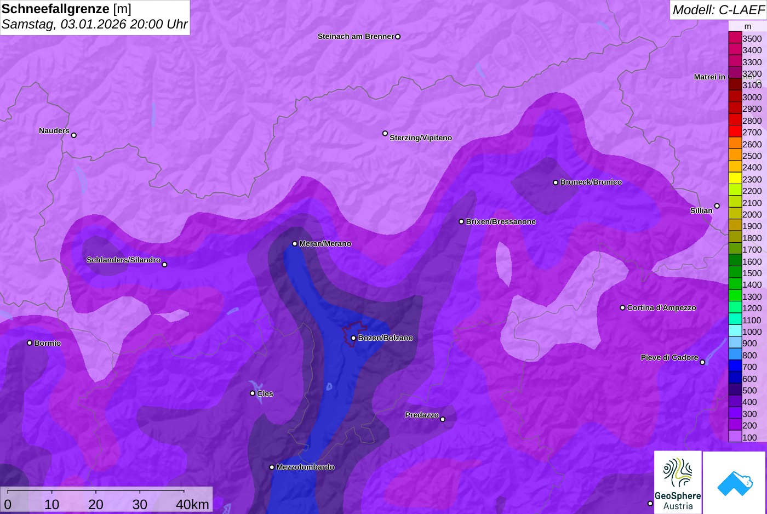This screenshot has width=767, height=514.
Task: Click the 20 value on the scale bar
Action: coord(96,504)
